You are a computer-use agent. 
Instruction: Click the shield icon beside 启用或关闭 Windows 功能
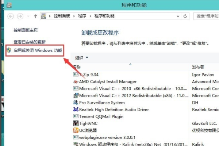(x=9, y=50)
